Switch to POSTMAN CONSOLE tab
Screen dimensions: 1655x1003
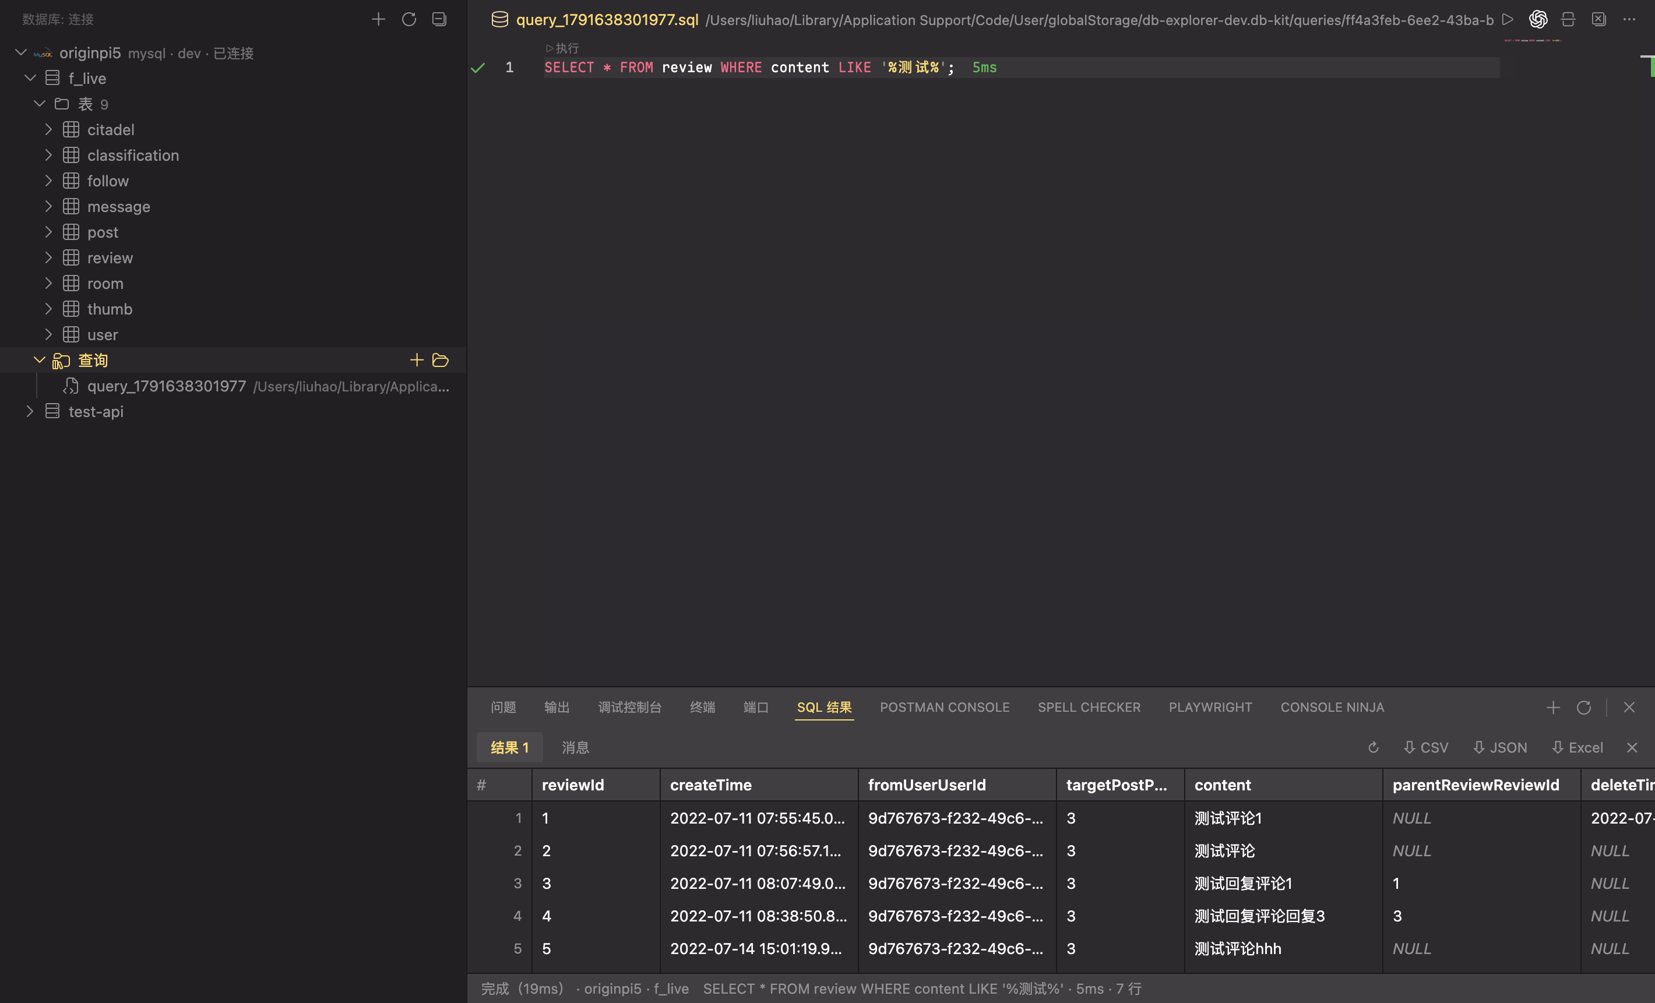(945, 708)
